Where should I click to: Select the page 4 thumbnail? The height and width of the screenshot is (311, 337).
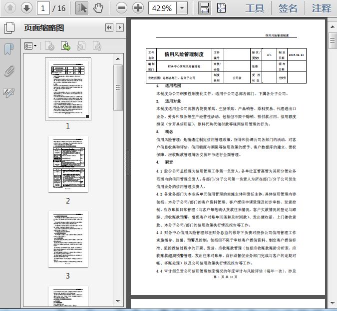pos(68,296)
